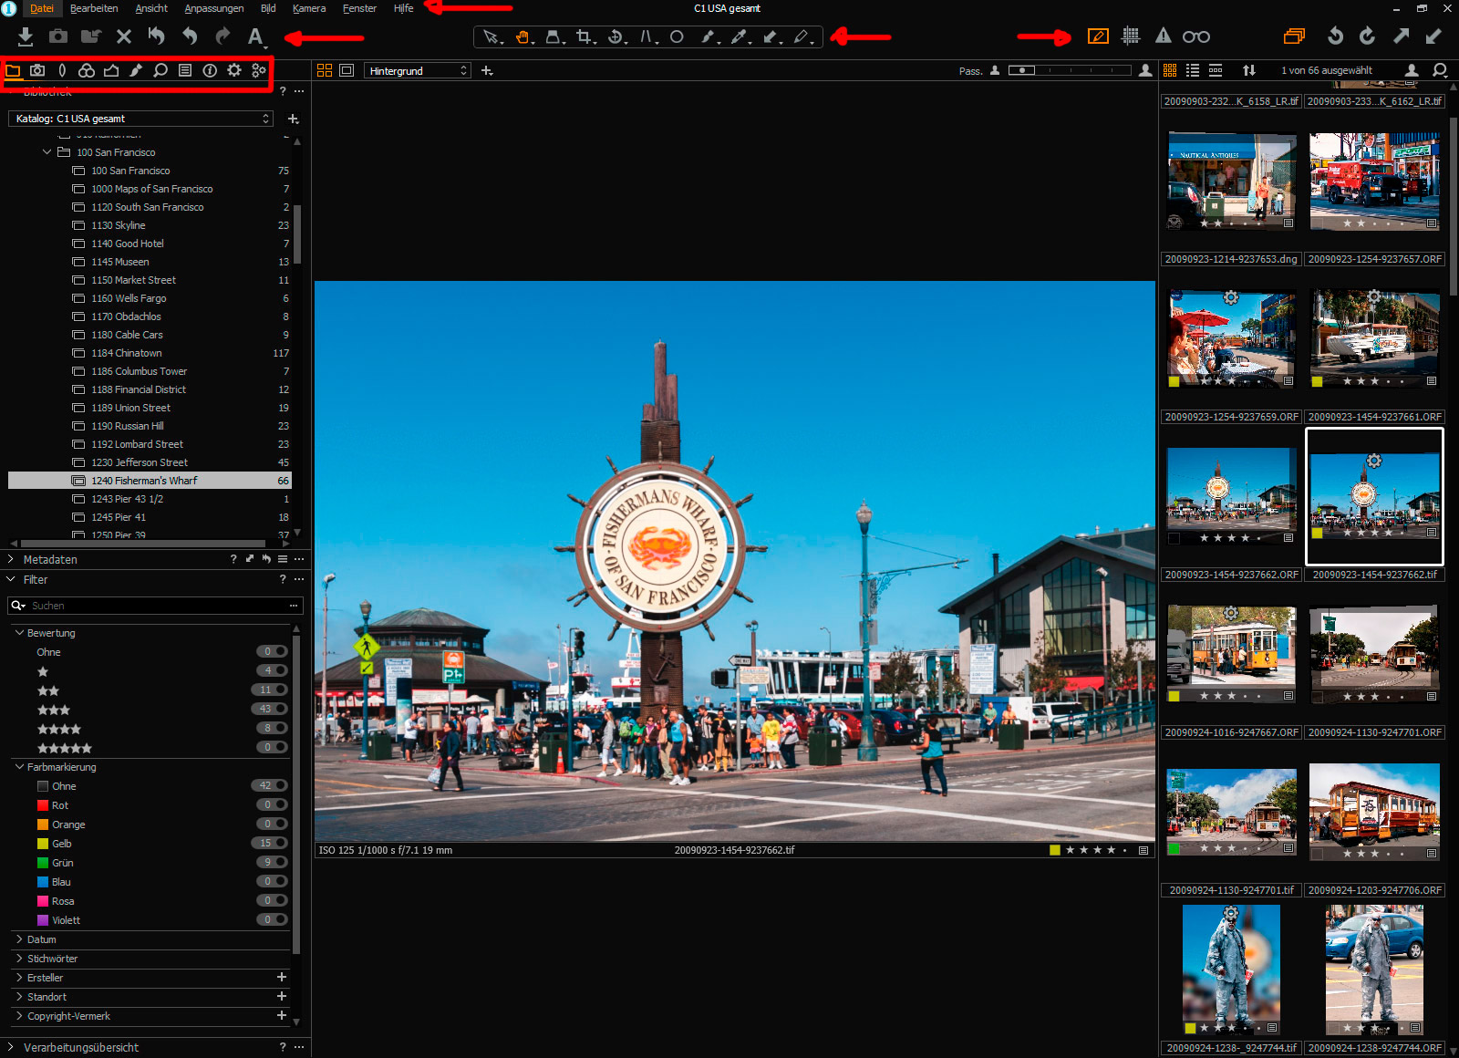Open the Library folder tool tab

[13, 70]
